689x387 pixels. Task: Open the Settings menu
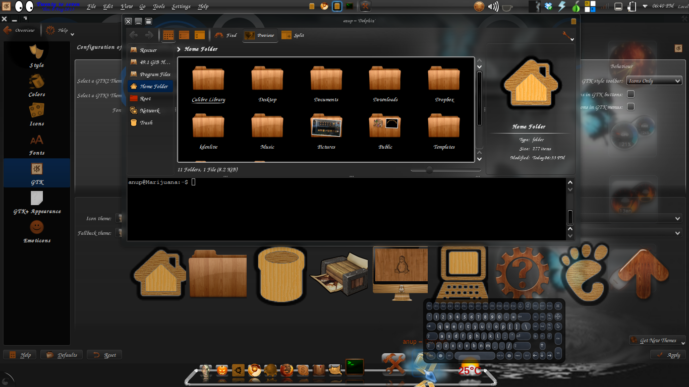point(181,7)
